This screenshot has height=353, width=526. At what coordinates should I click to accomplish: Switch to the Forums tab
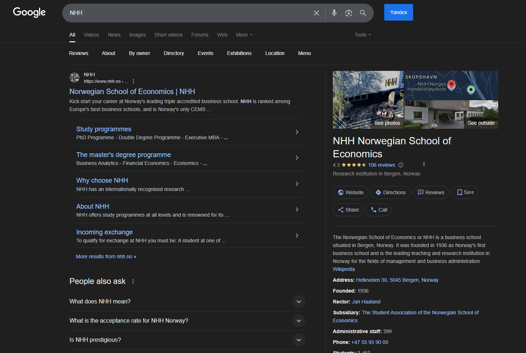click(200, 35)
